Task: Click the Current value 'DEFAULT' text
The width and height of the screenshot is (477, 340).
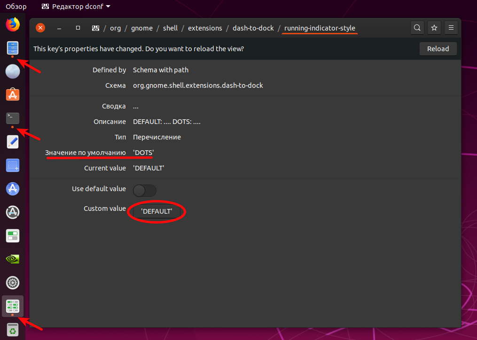Action: pyautogui.click(x=148, y=168)
